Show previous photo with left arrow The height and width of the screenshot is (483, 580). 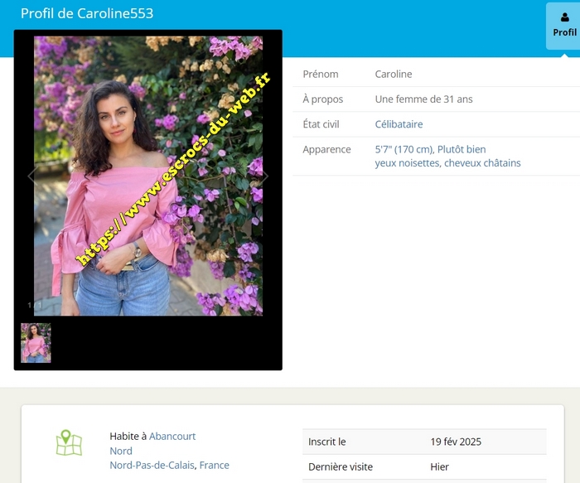(x=32, y=176)
